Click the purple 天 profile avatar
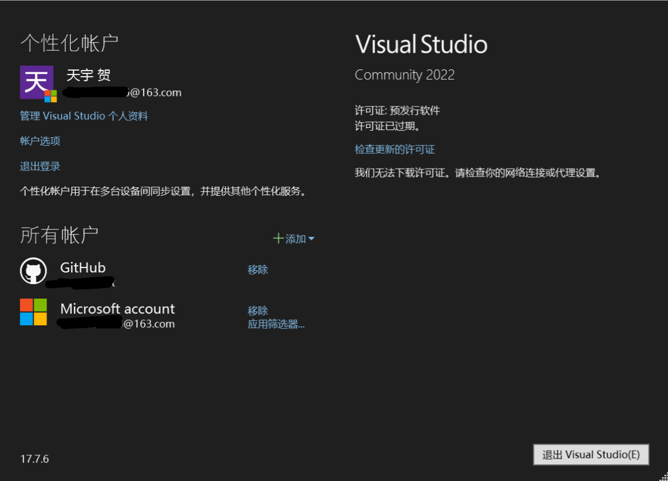Screen dimensions: 668x481 37,82
